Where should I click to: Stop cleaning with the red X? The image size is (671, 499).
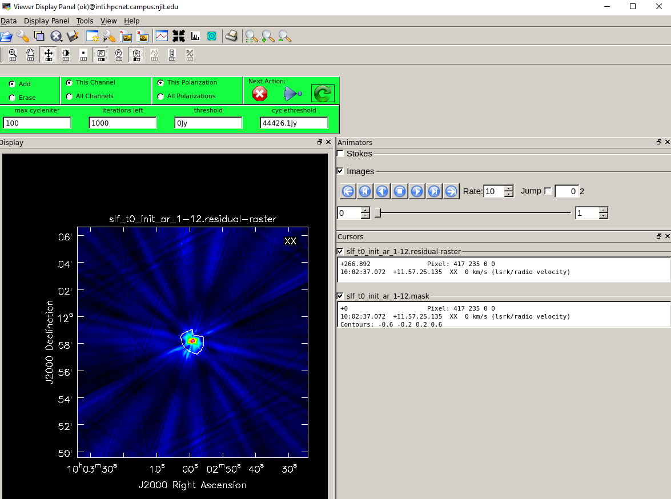point(260,94)
